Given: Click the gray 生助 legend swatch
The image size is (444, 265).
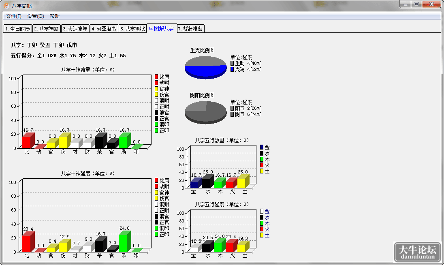Looking at the screenshot, I should pyautogui.click(x=232, y=63).
